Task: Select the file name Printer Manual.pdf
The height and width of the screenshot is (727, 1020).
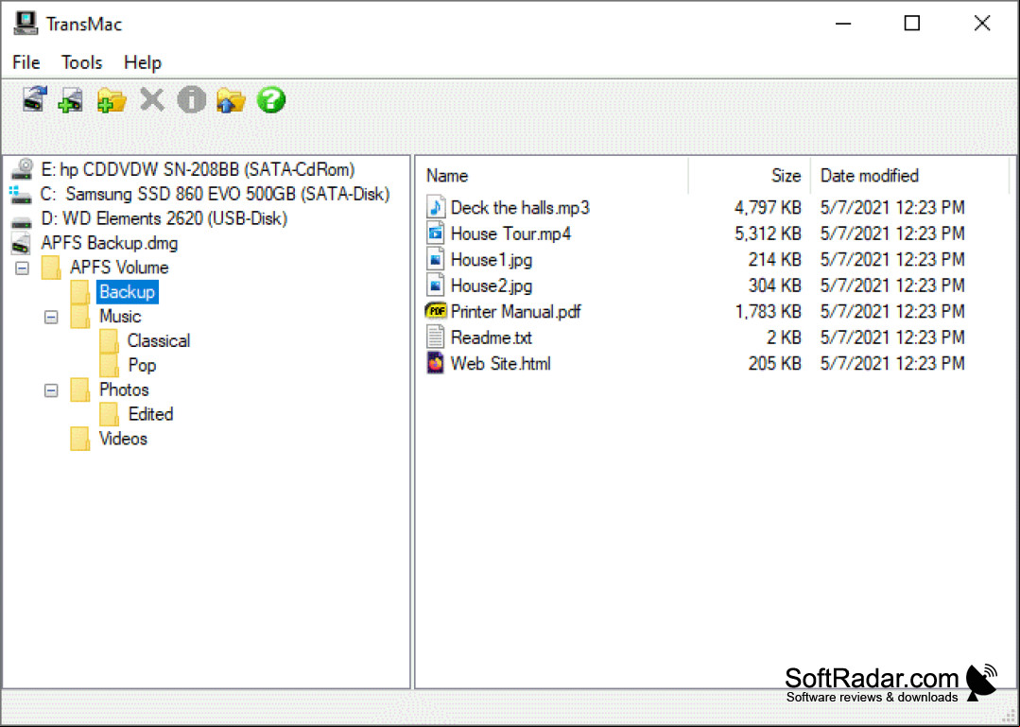Action: [515, 311]
